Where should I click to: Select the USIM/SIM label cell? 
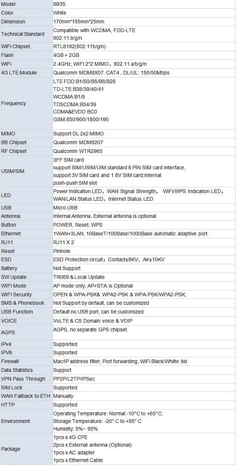(x=26, y=171)
